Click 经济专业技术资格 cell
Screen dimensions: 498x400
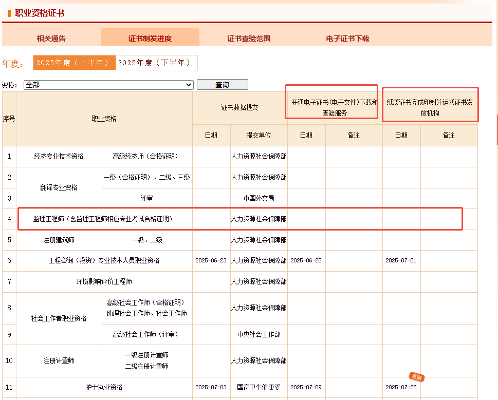(x=59, y=157)
